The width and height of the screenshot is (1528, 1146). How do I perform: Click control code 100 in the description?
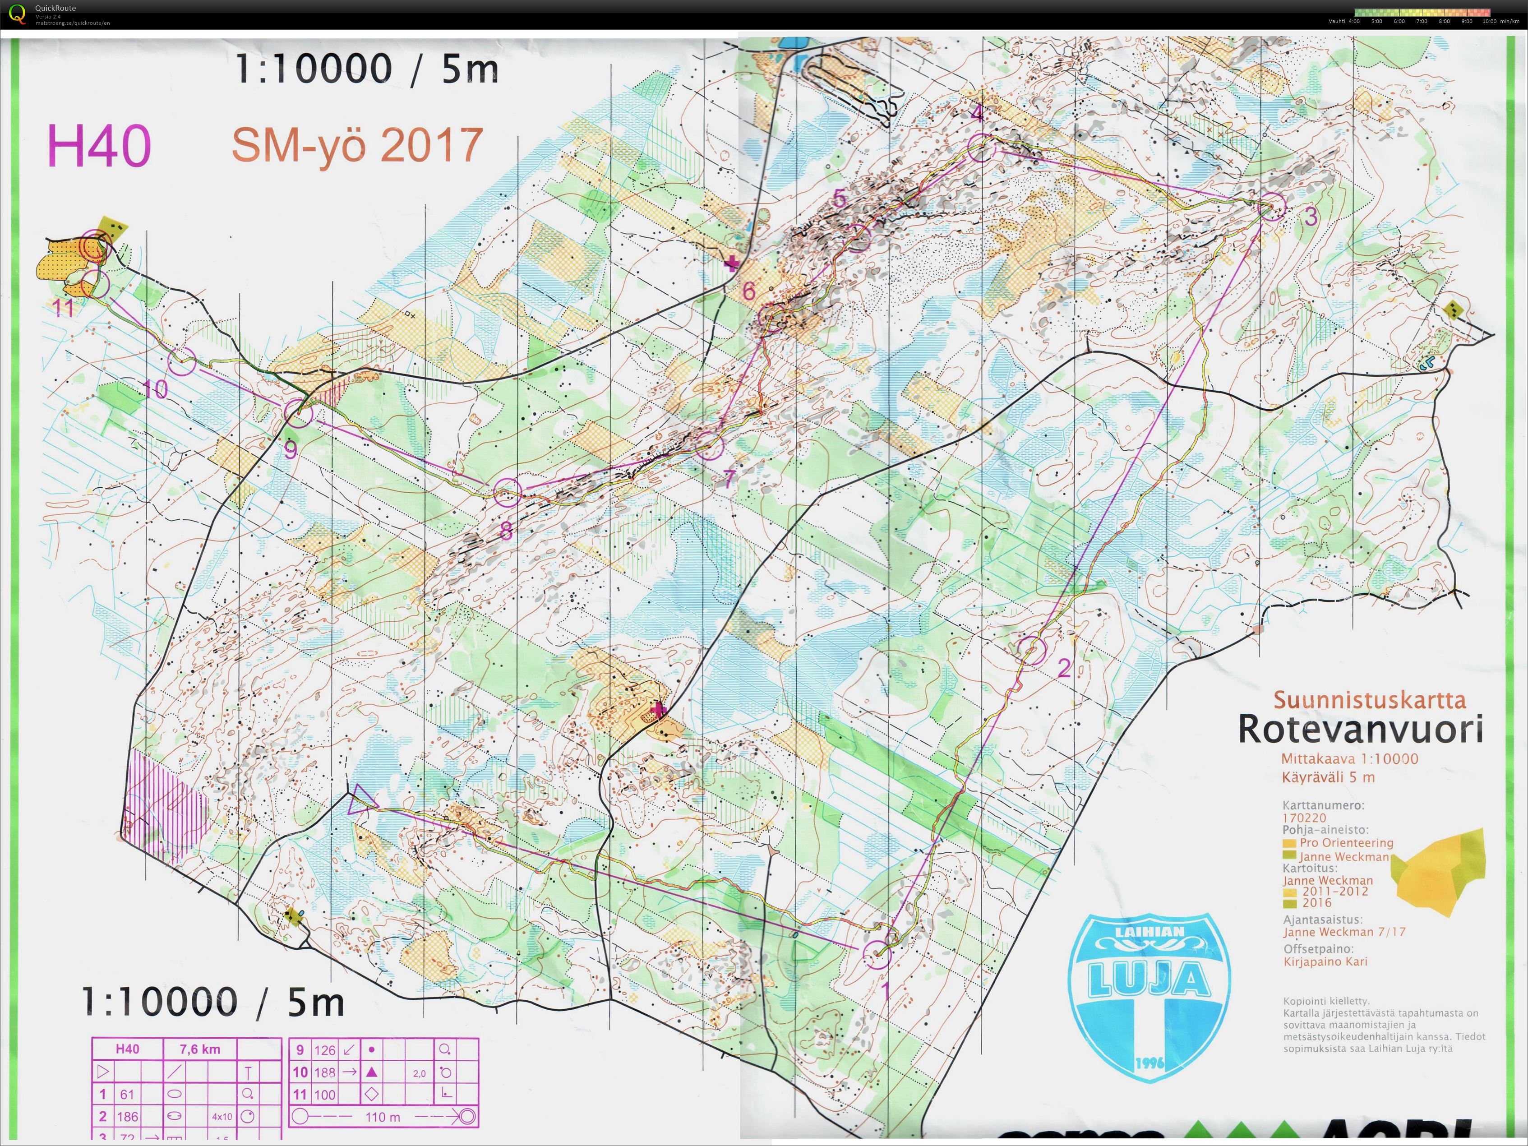click(325, 1094)
